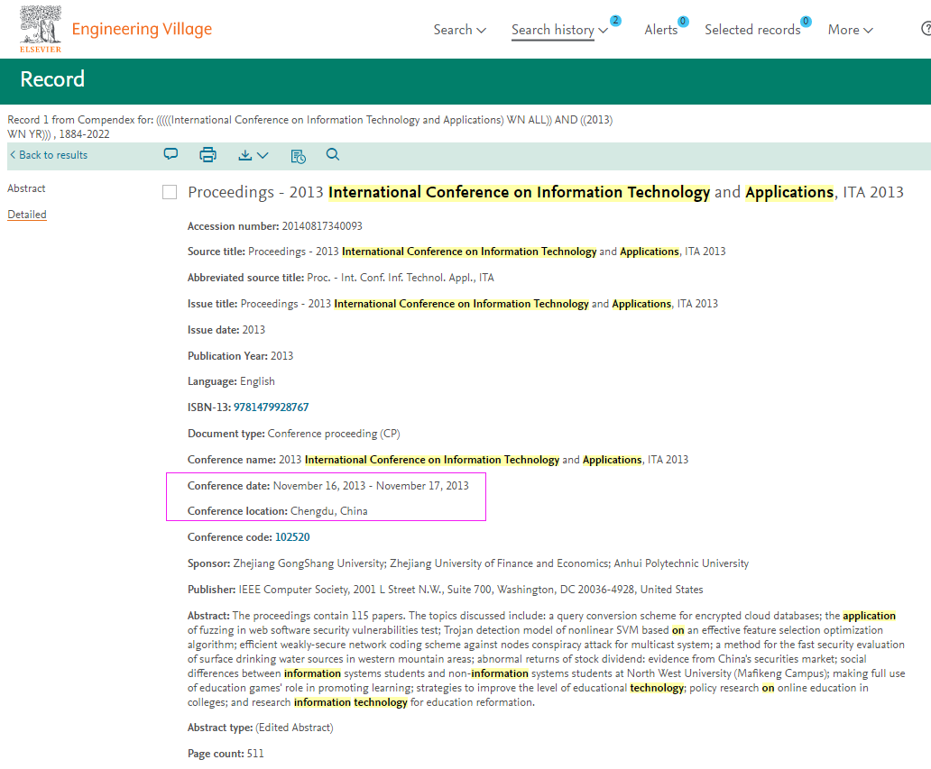Open the comment speech bubble icon
This screenshot has width=931, height=769.
(x=171, y=154)
